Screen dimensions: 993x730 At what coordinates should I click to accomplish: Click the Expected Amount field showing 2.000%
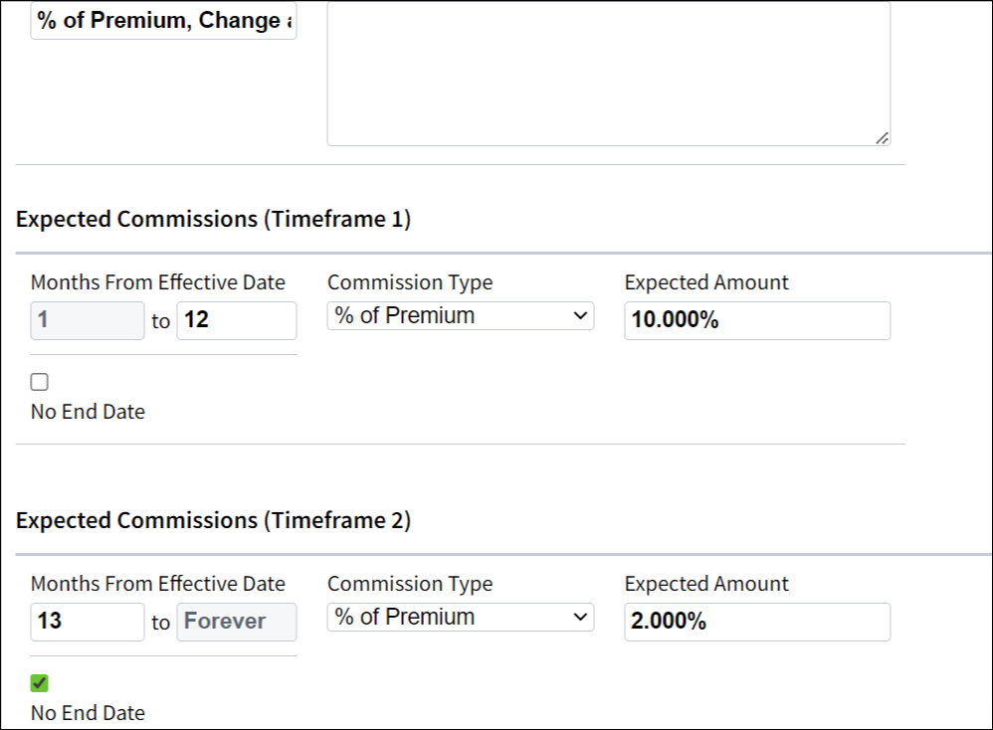(756, 622)
